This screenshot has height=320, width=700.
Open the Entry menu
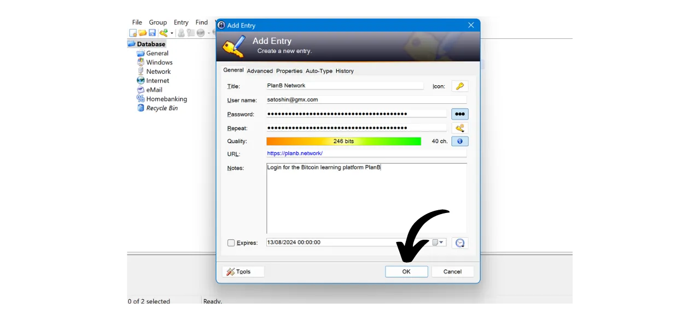[181, 22]
